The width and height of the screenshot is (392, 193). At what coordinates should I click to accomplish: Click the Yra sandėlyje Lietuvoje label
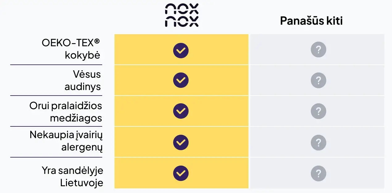(x=73, y=176)
